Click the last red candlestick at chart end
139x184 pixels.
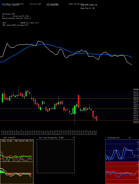[97, 118]
